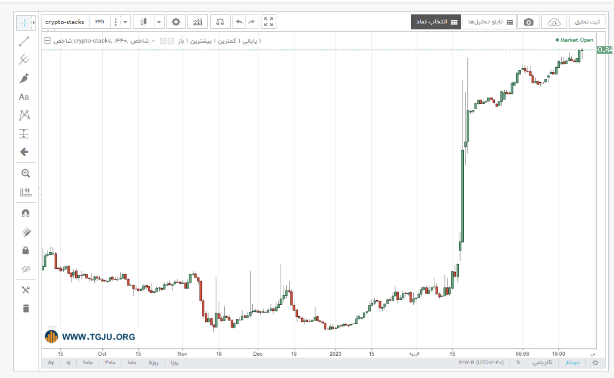Redo the chart action
The image size is (614, 378).
pos(252,22)
